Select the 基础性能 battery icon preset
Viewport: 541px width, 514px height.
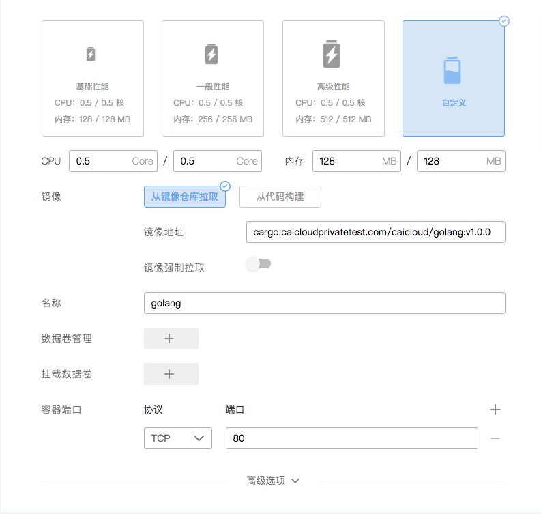click(x=91, y=55)
